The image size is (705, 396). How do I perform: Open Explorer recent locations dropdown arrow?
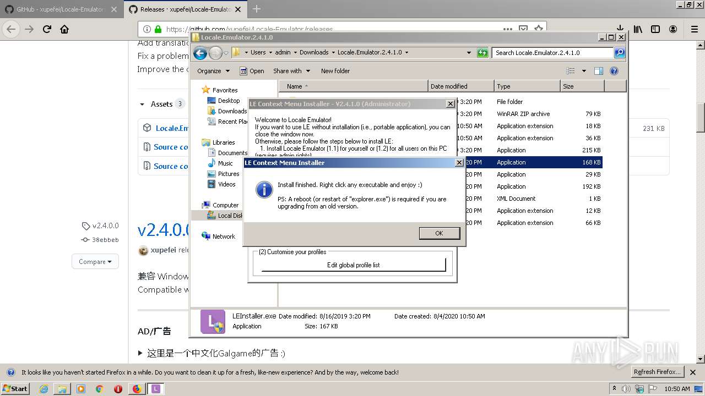(226, 53)
